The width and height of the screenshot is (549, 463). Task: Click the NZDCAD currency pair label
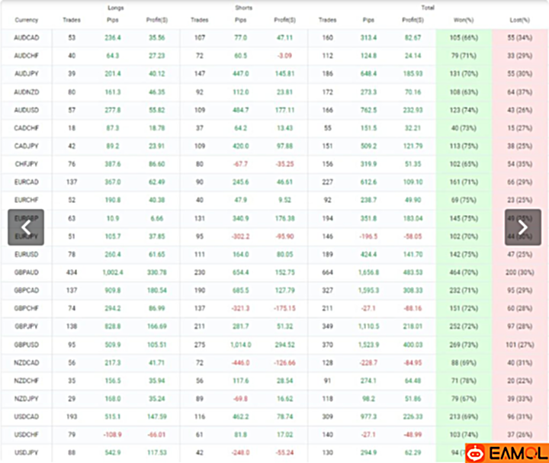[27, 362]
